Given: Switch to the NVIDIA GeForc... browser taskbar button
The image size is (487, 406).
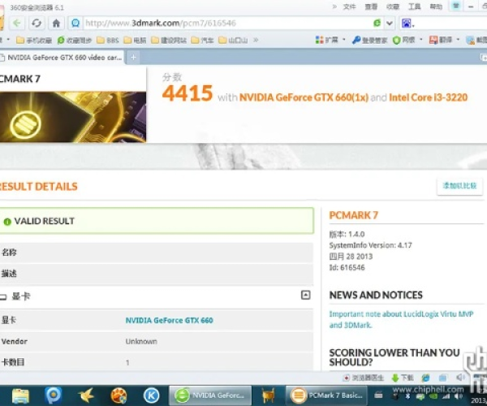Looking at the screenshot, I should [210, 395].
